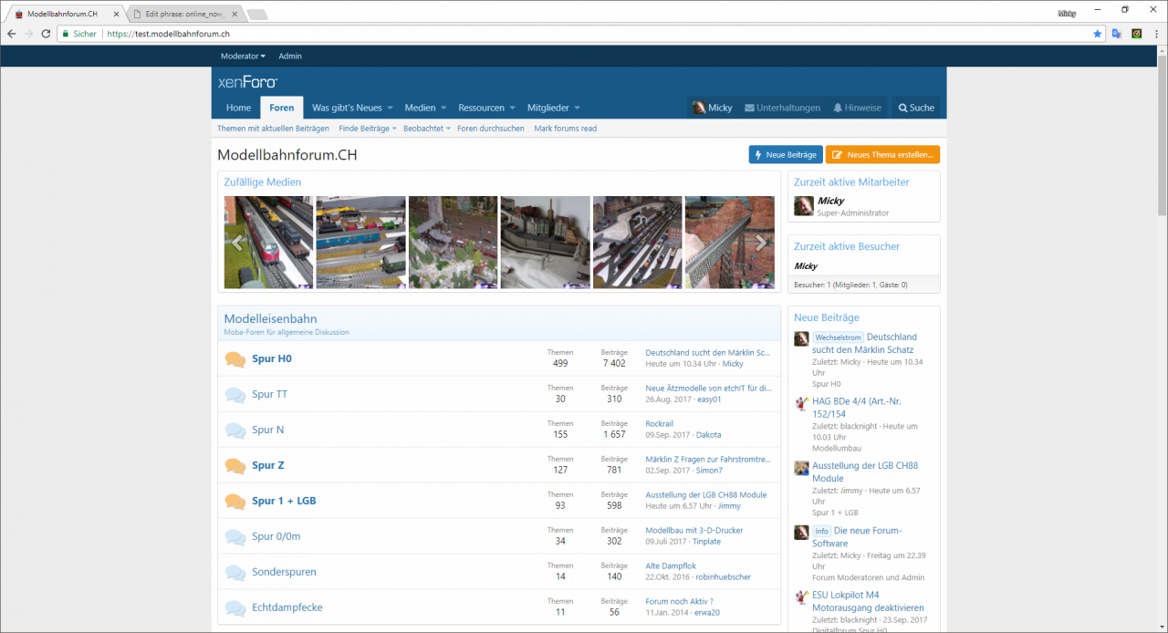Open the rocky bridge media thumbnail
The width and height of the screenshot is (1168, 633).
click(x=730, y=243)
